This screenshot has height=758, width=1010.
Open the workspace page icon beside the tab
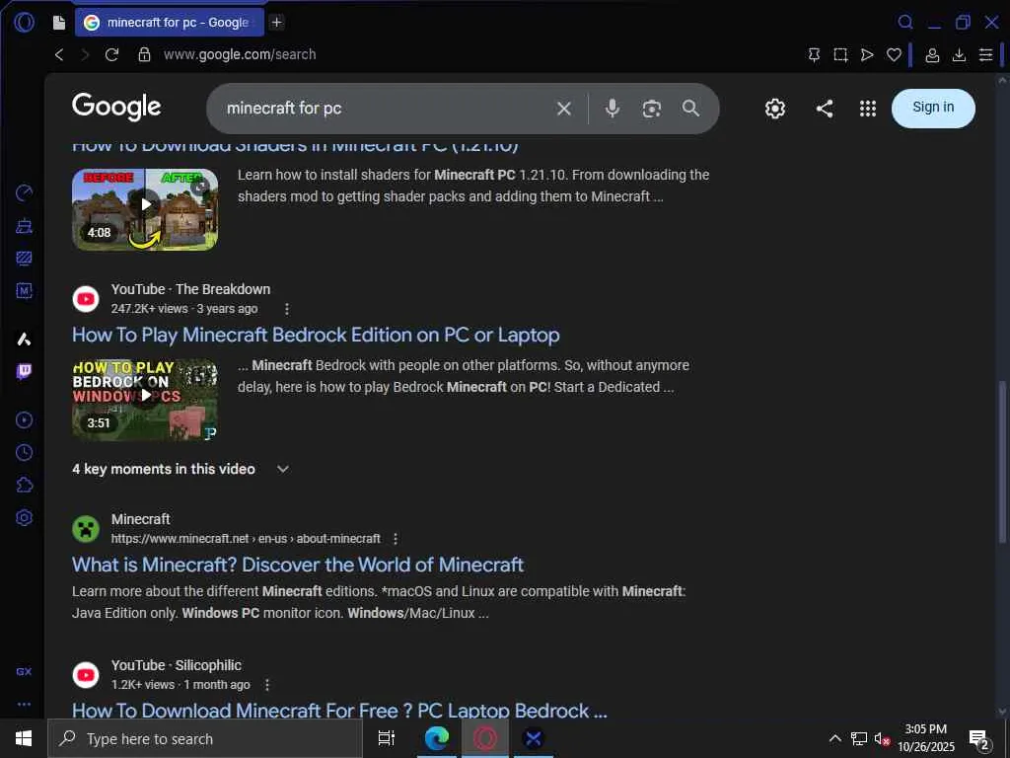click(x=58, y=23)
